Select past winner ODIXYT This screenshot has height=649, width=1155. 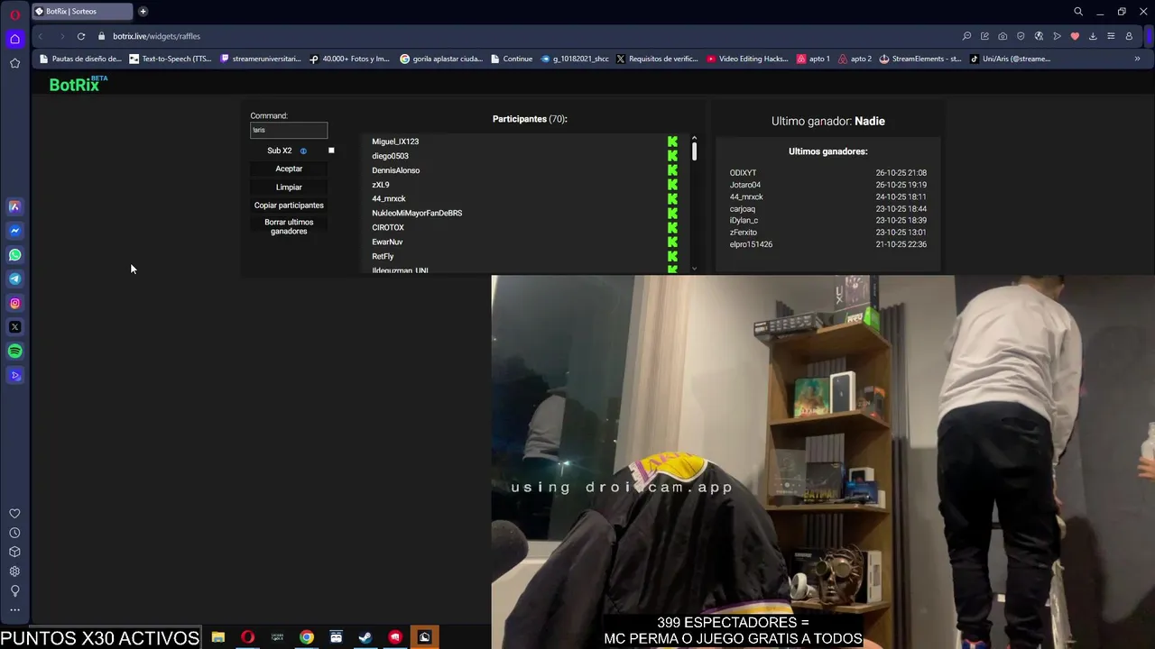pyautogui.click(x=744, y=173)
